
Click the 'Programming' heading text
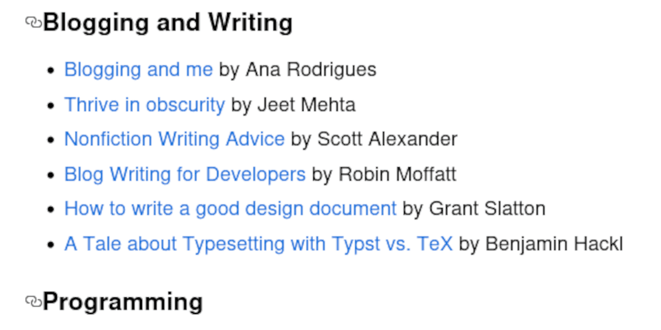click(122, 302)
